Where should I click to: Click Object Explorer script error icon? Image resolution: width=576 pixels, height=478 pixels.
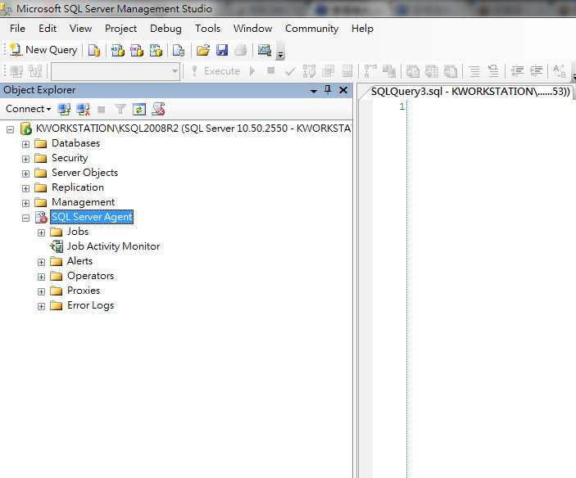pyautogui.click(x=158, y=110)
